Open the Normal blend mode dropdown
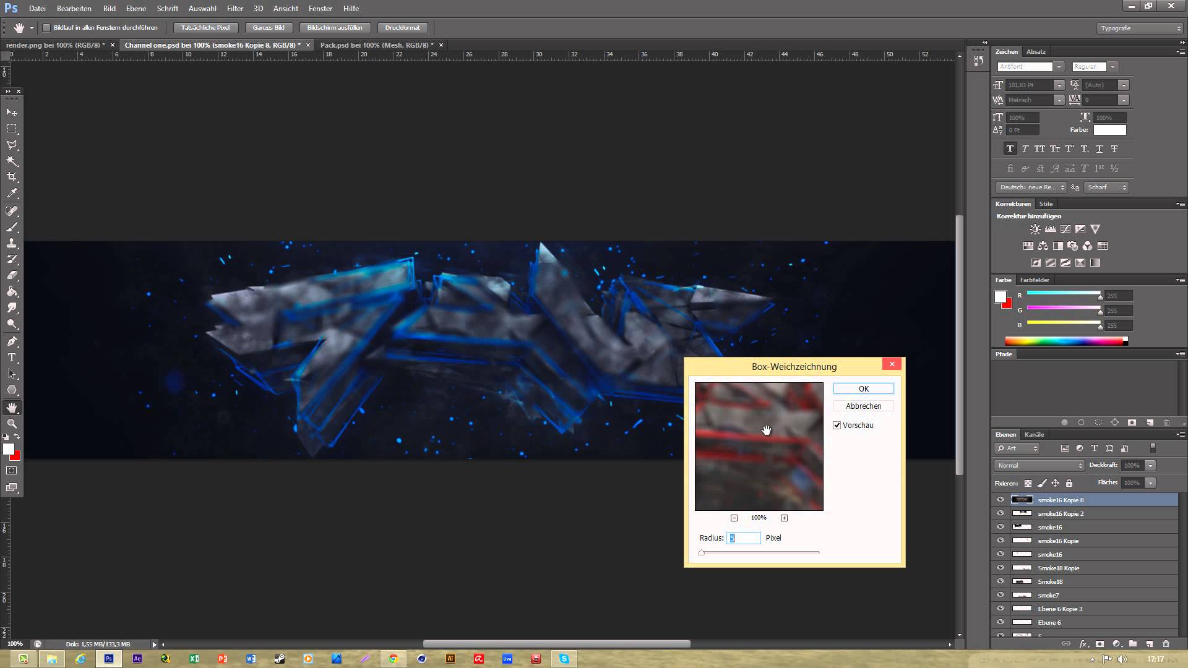 (1038, 465)
